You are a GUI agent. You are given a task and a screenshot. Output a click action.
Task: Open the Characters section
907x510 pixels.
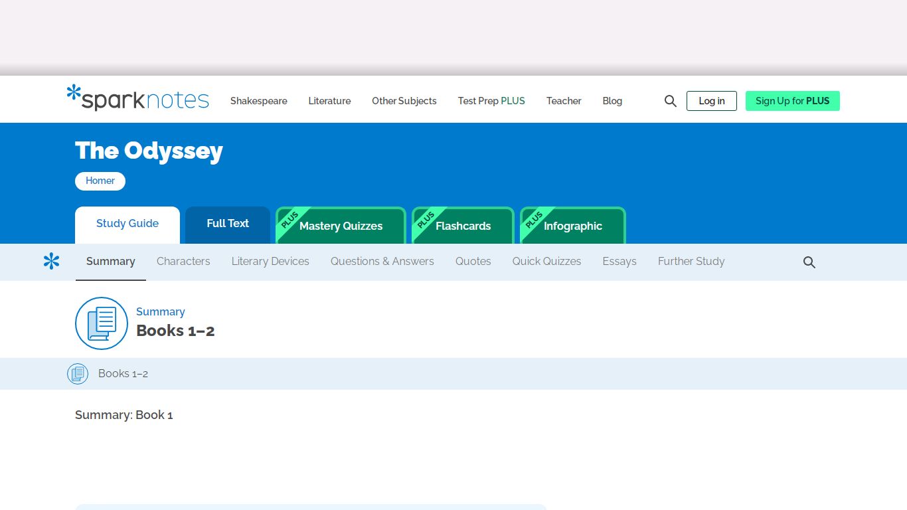click(x=183, y=262)
